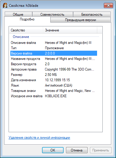
Task: Confirm with the OK button
Action: 53,150
